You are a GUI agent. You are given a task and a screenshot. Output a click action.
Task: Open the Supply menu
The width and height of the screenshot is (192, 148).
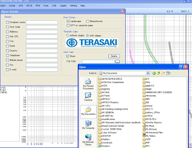click(x=63, y=6)
